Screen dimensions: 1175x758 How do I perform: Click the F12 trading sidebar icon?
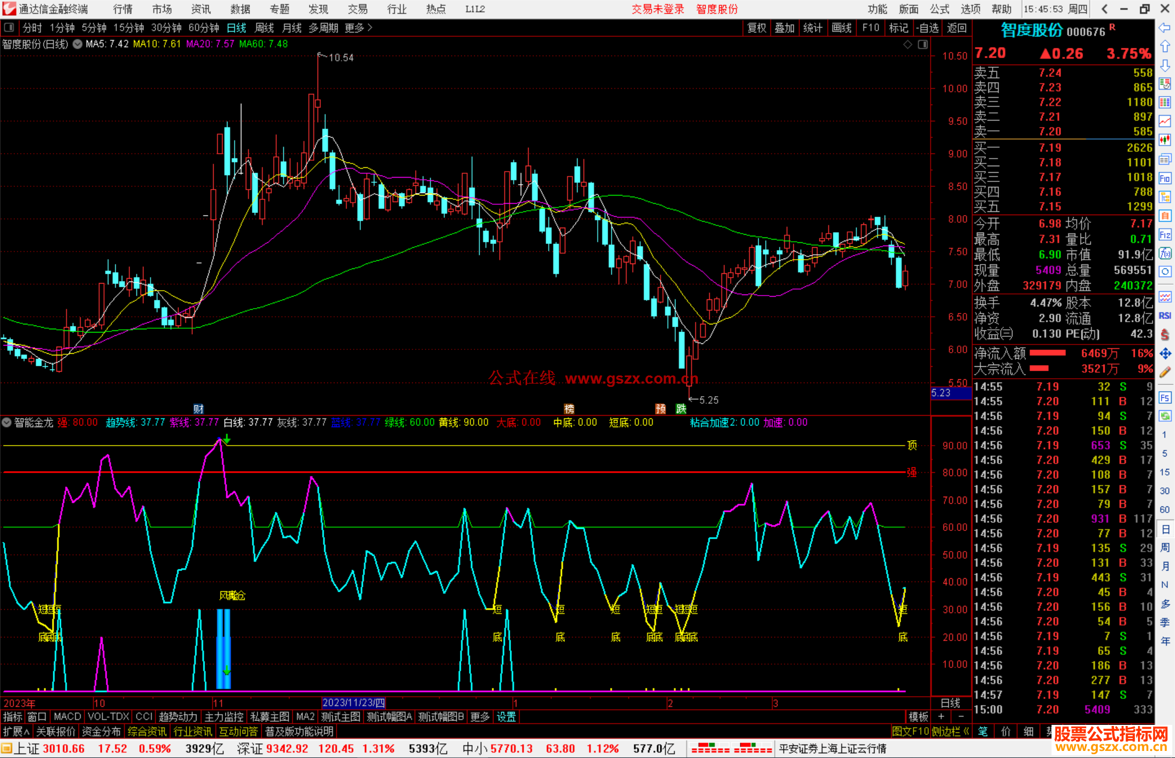(x=1165, y=235)
